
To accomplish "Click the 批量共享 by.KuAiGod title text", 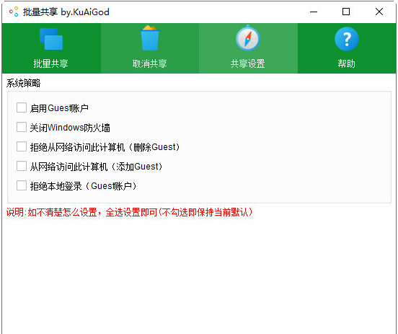I will [x=66, y=12].
